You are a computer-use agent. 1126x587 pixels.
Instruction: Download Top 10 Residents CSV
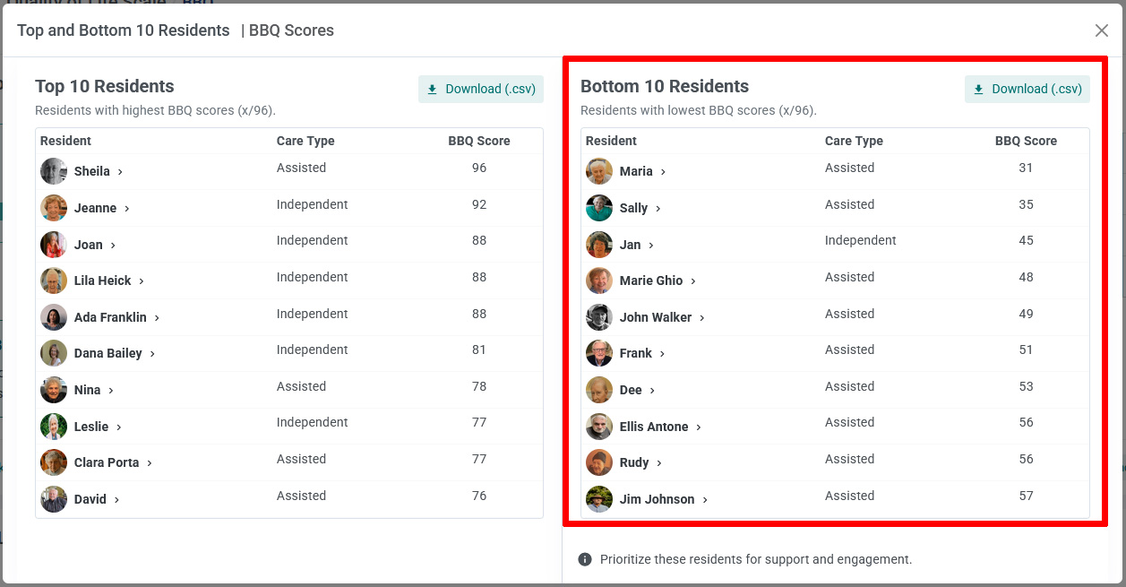481,89
